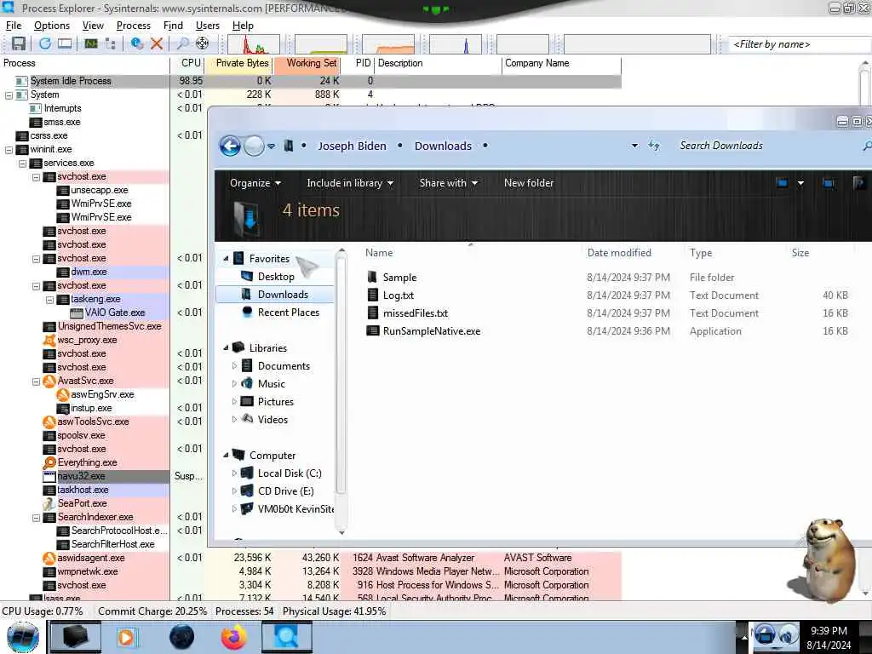Open the File menu

click(14, 26)
